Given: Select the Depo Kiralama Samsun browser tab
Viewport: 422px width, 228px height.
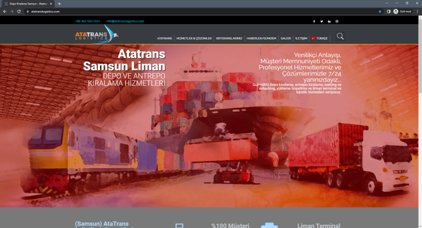Looking at the screenshot, I should [x=28, y=4].
